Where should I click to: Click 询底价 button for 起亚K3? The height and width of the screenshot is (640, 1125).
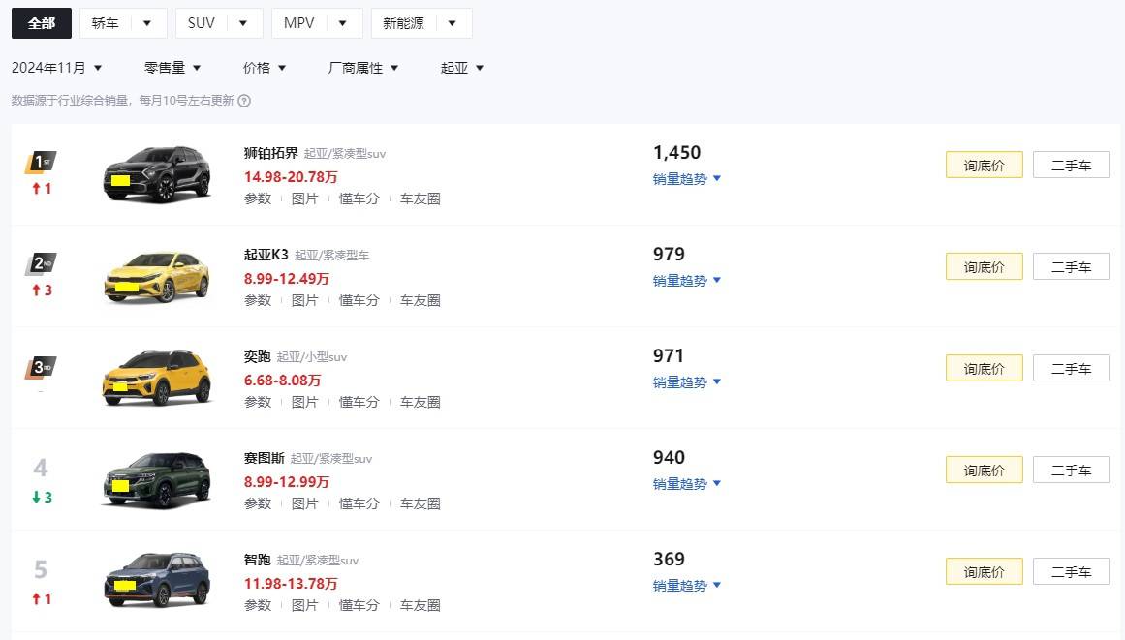tap(984, 266)
